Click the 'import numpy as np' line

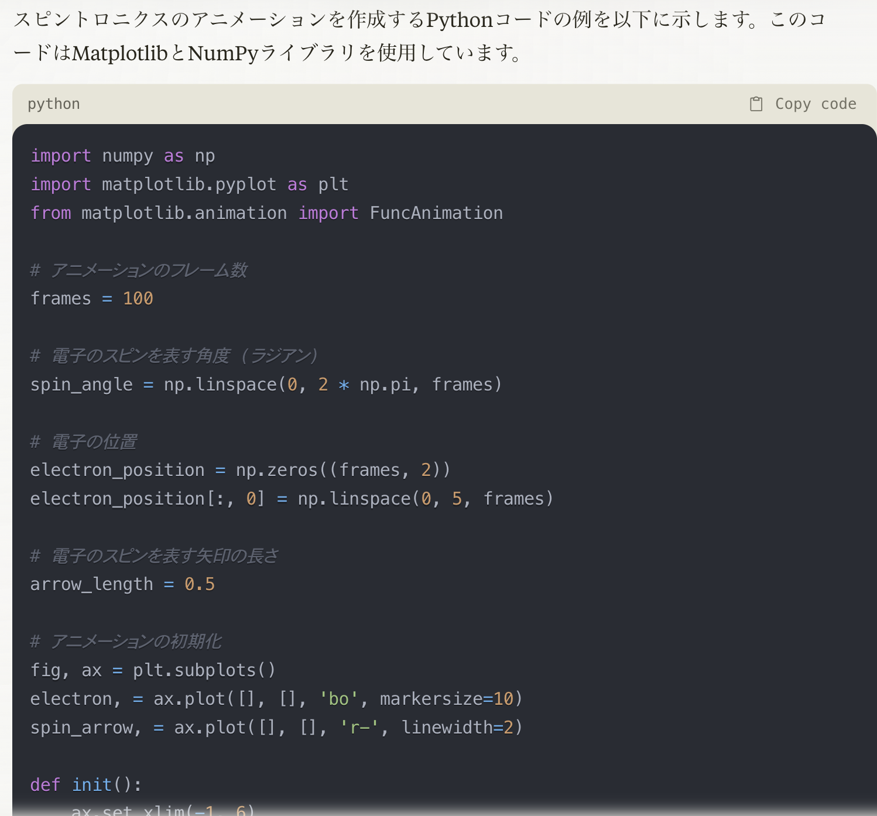pos(123,156)
